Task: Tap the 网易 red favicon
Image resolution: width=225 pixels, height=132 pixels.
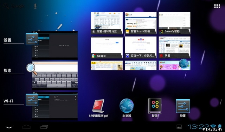Action: 161,56
